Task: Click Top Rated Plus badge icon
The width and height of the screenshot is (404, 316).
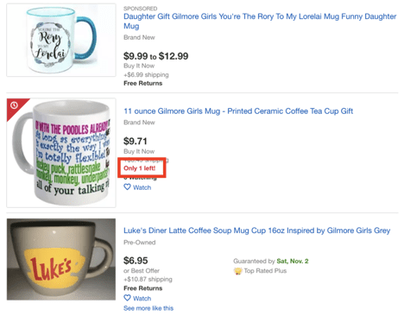Action: coord(237,271)
